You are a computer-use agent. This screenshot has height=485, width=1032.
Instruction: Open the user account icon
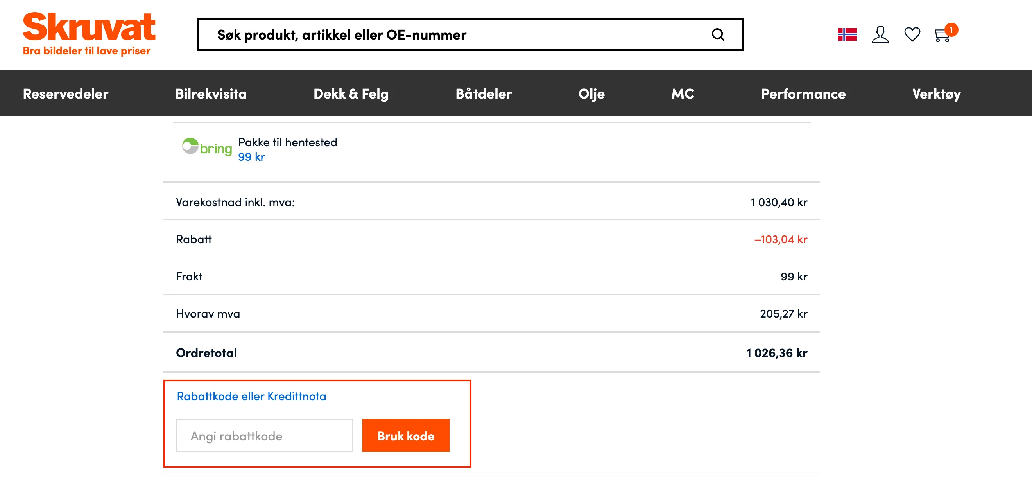click(x=880, y=34)
